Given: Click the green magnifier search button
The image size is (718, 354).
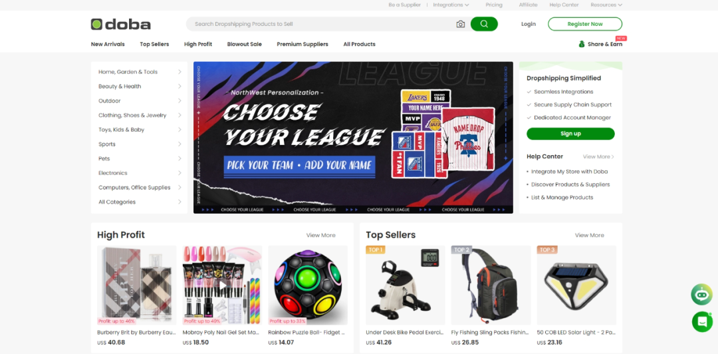Looking at the screenshot, I should [x=484, y=24].
